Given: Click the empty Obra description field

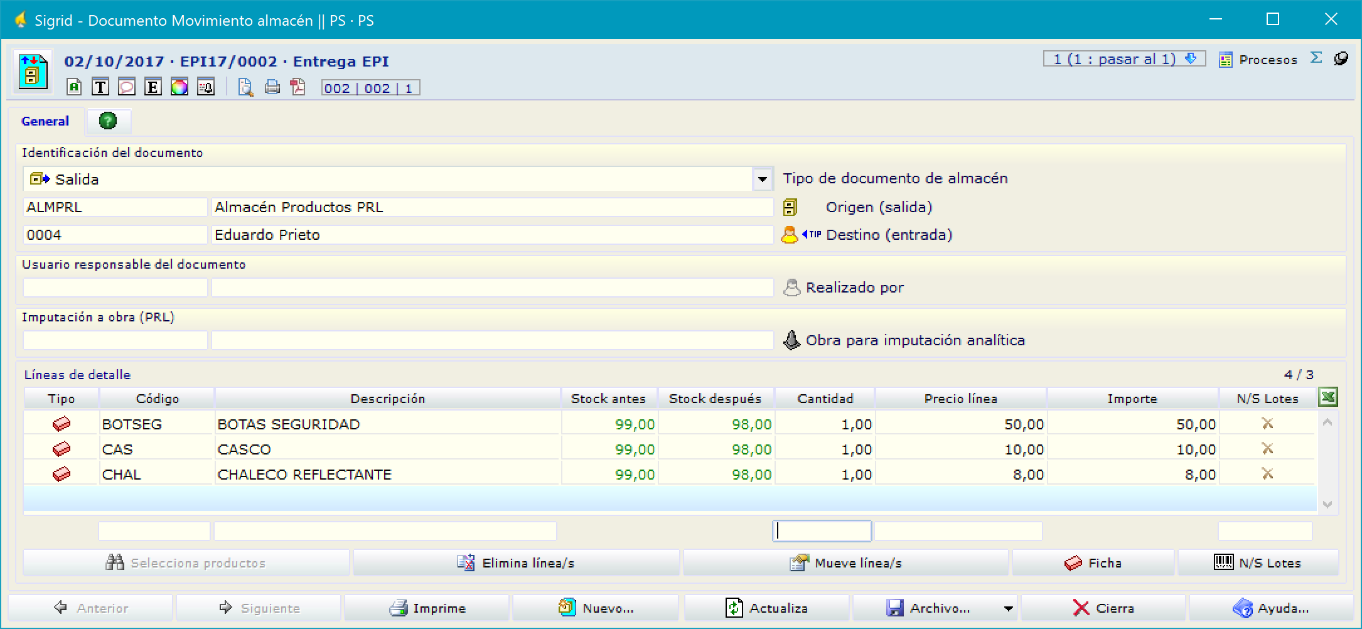Looking at the screenshot, I should 492,340.
